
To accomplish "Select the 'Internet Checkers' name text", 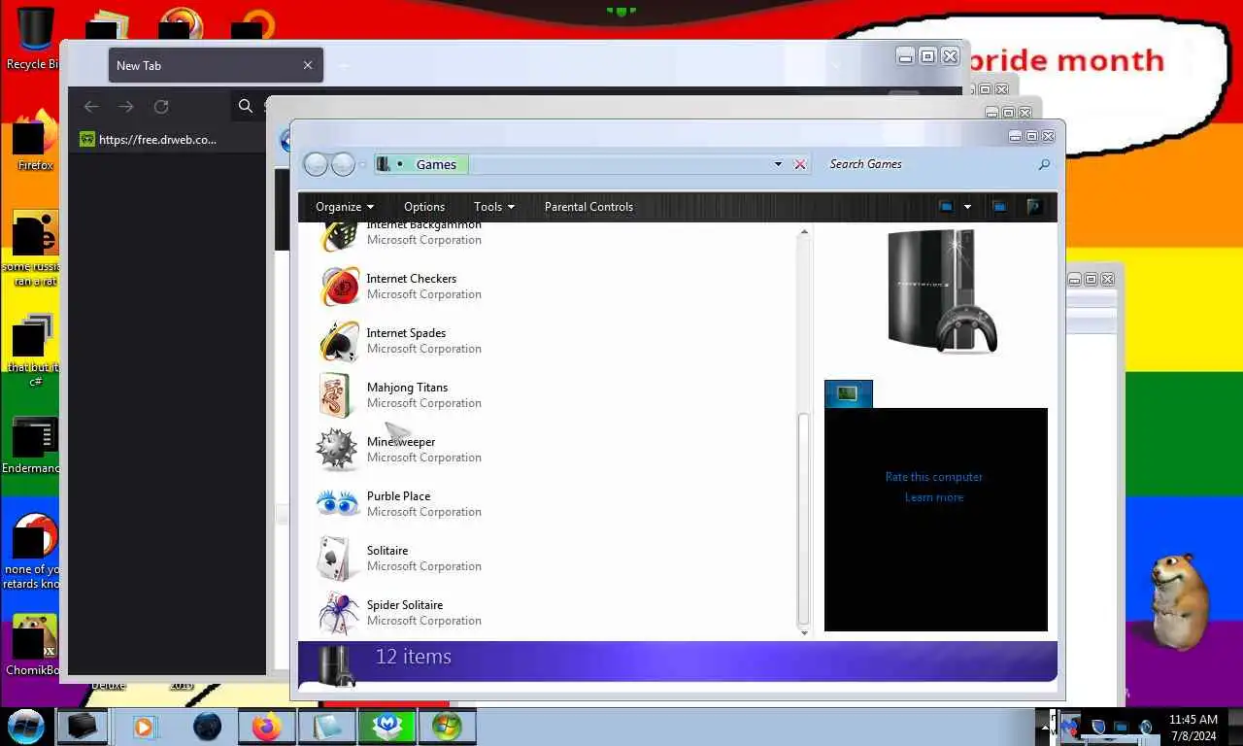I will pos(411,279).
